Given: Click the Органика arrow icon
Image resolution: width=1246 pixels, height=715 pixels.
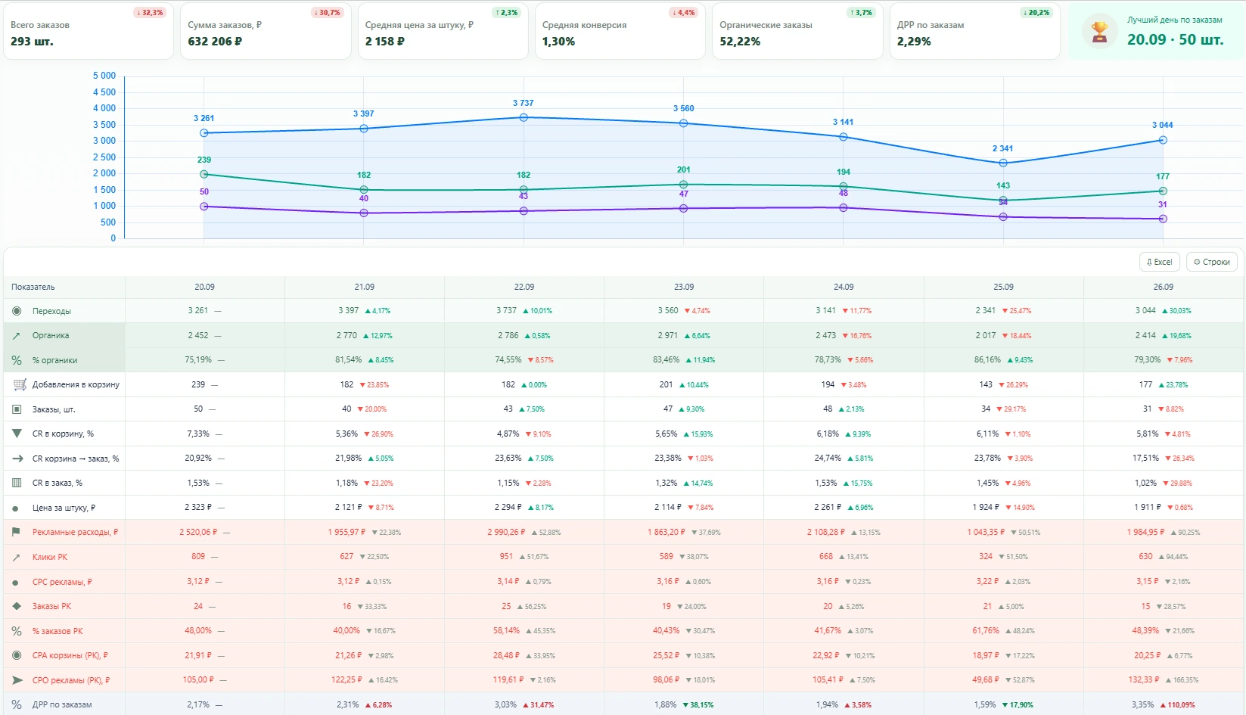Looking at the screenshot, I should click(17, 335).
